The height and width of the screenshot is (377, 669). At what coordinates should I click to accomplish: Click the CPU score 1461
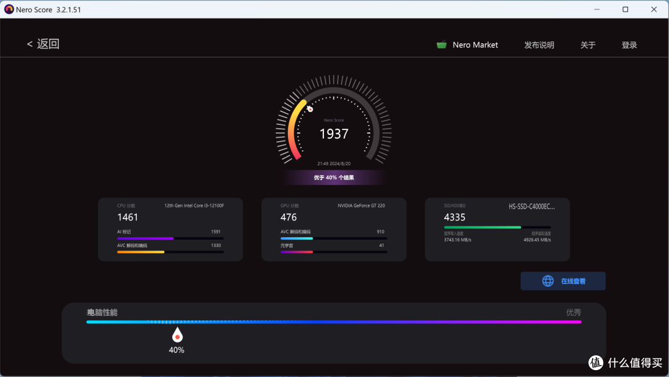[128, 217]
